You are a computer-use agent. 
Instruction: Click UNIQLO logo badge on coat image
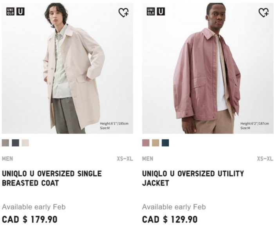11,11
